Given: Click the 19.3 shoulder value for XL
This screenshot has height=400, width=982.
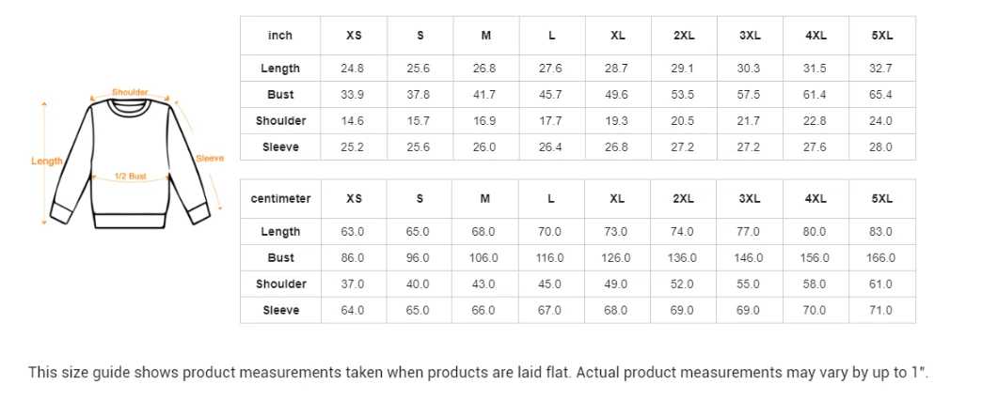Looking at the screenshot, I should point(618,121).
